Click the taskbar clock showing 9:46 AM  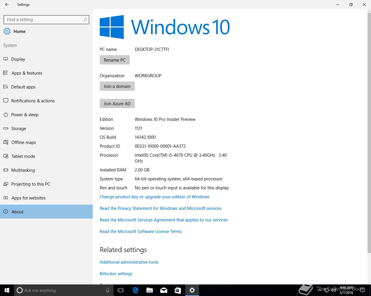point(346,290)
